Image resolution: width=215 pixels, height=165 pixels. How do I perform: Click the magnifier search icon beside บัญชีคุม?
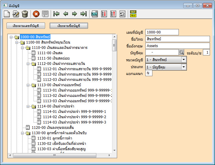click(x=181, y=52)
